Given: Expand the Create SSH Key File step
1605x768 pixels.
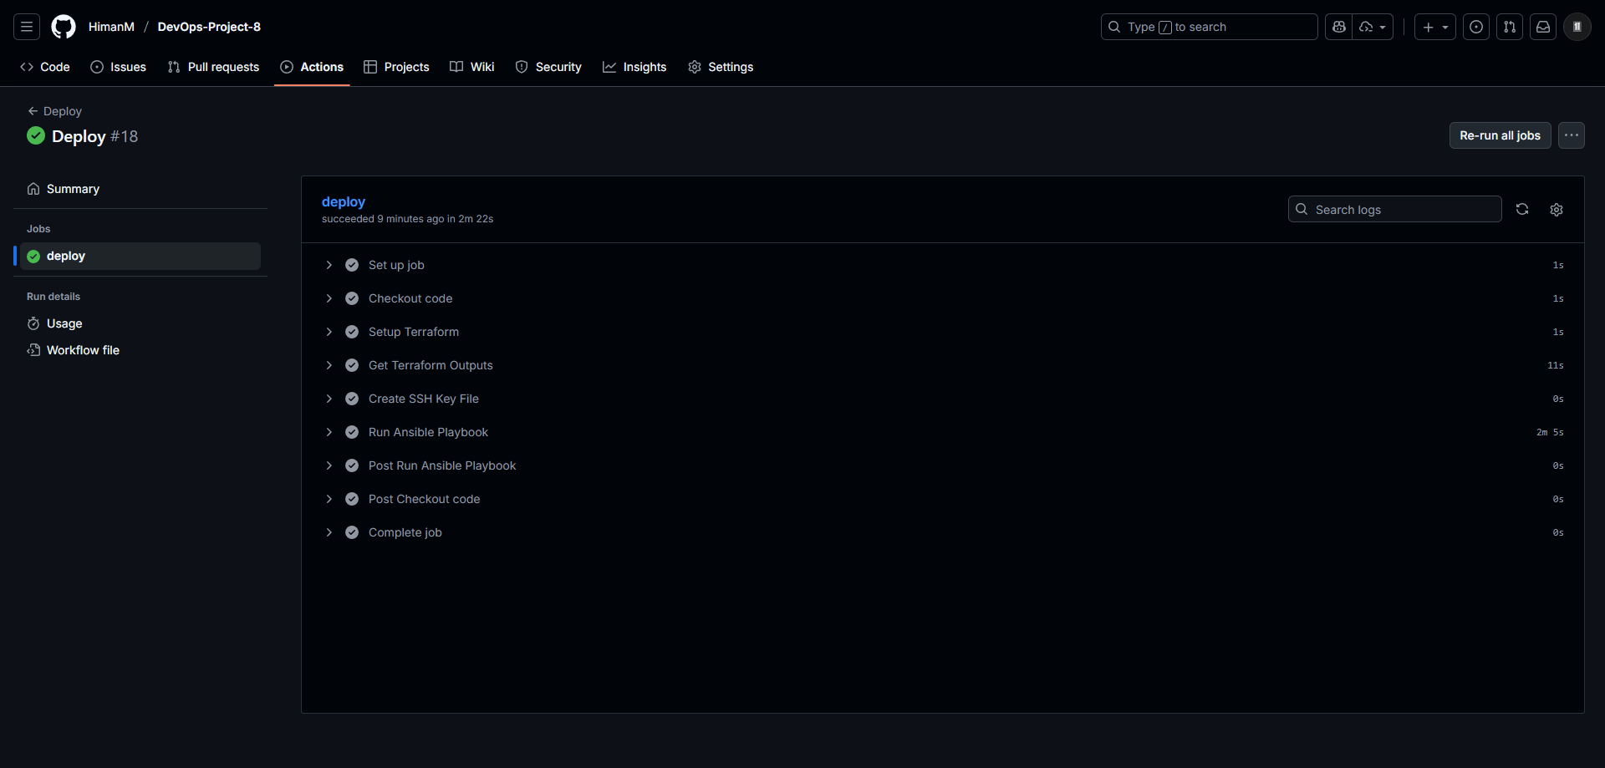Looking at the screenshot, I should (423, 399).
